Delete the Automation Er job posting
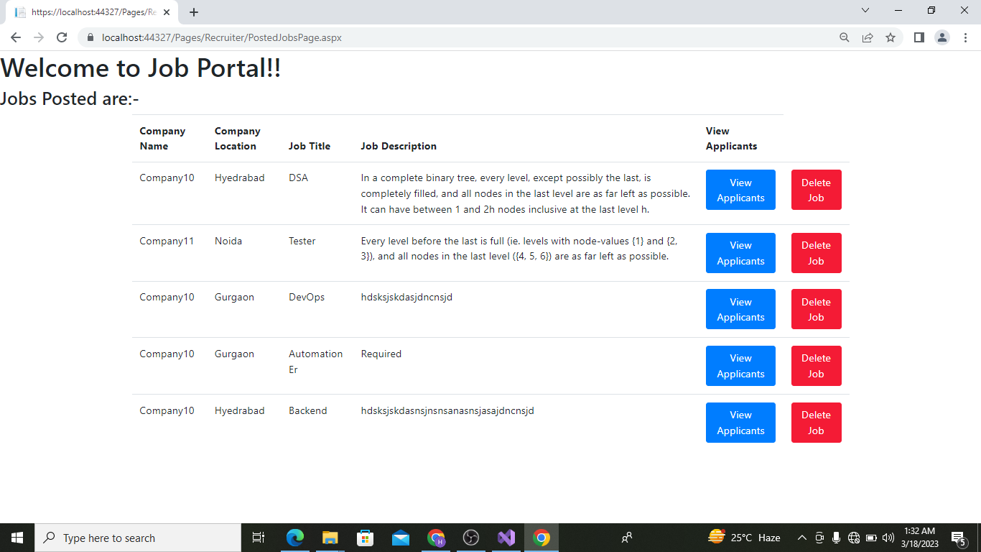981x552 pixels. 816,366
